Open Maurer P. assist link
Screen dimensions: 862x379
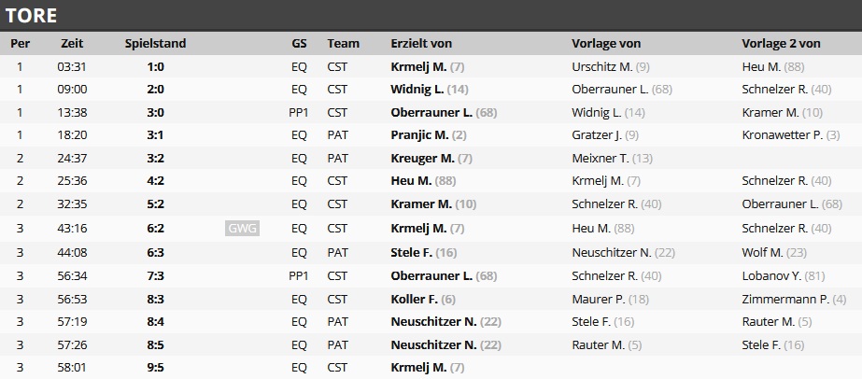coord(598,299)
